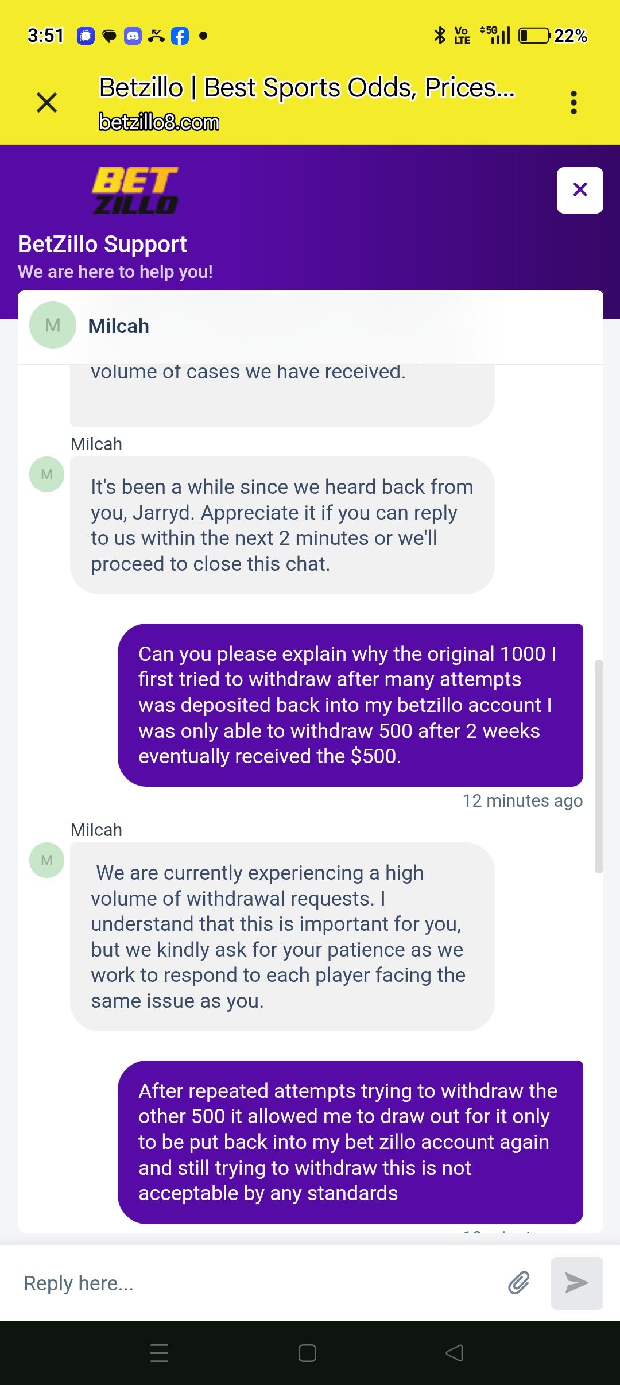Viewport: 620px width, 1385px height.
Task: Tap Milcah's high volume withdrawal requests reply
Action: pyautogui.click(x=282, y=937)
